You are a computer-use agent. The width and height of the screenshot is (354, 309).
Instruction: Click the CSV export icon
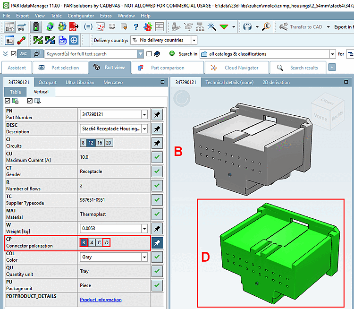62,40
